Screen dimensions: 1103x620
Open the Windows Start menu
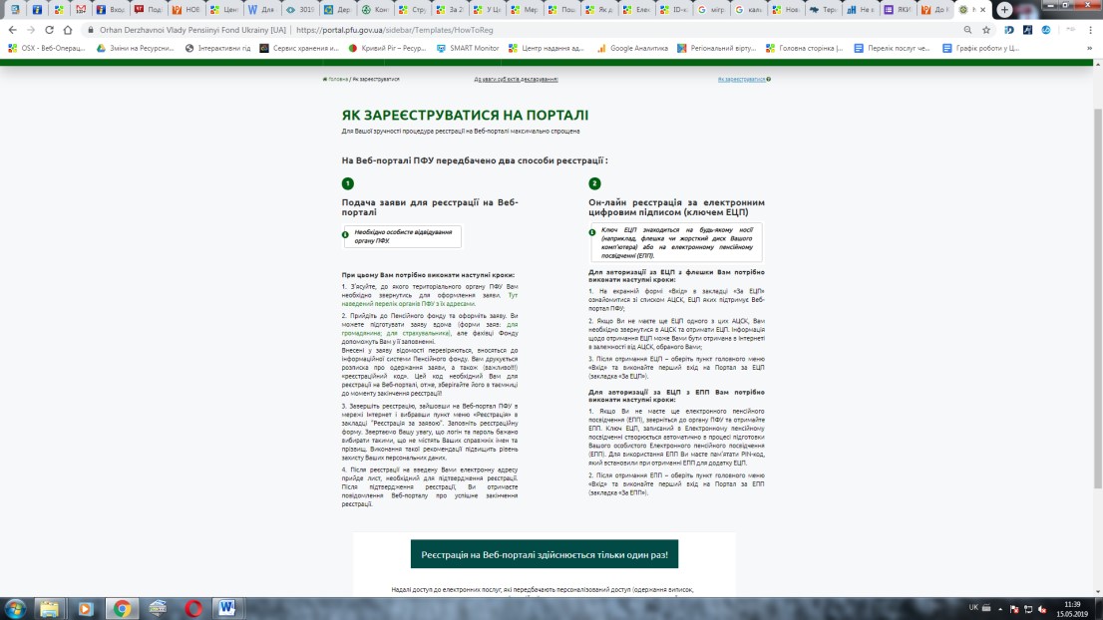(x=16, y=608)
